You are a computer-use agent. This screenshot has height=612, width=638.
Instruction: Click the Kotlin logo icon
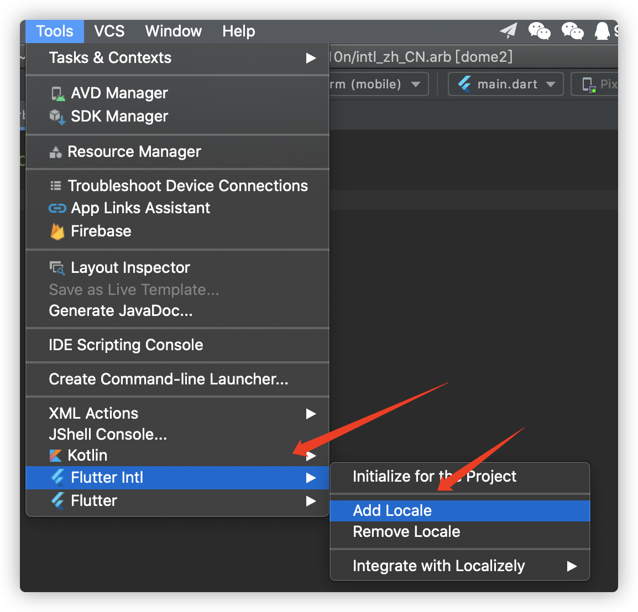pyautogui.click(x=55, y=456)
